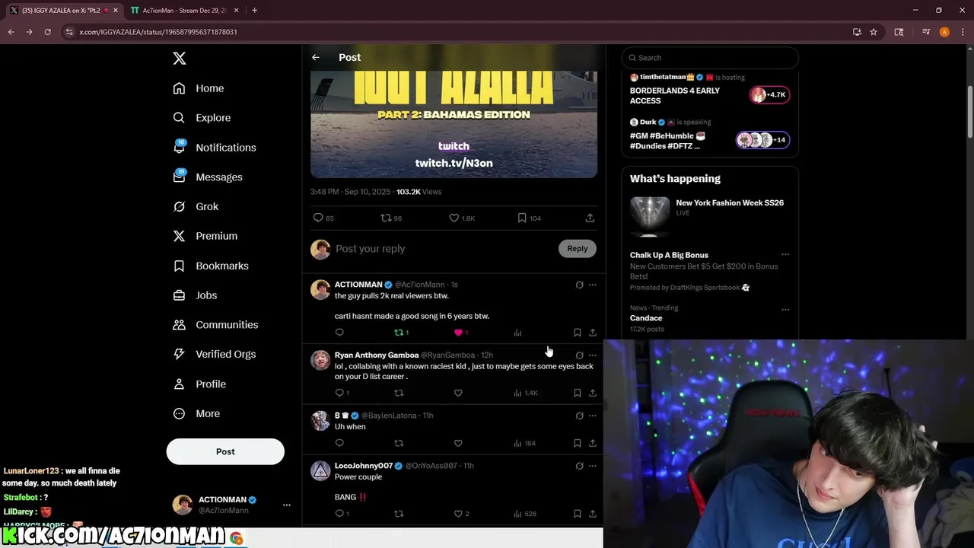This screenshot has height=548, width=974.
Task: Share ACTIONMAN's reply
Action: (x=593, y=333)
